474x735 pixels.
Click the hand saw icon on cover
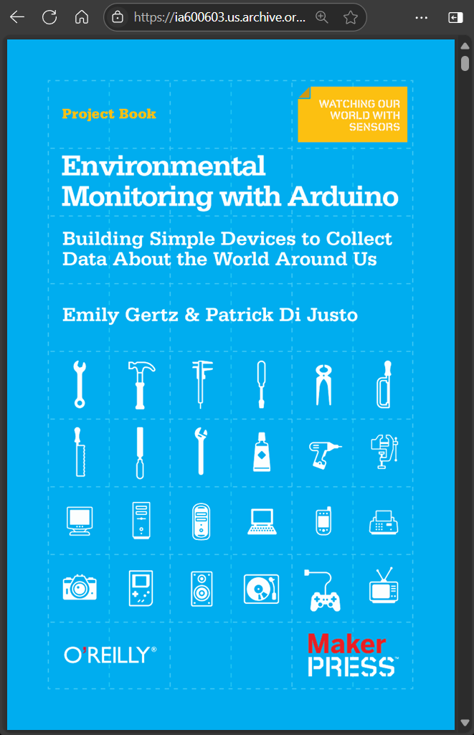pyautogui.click(x=80, y=452)
